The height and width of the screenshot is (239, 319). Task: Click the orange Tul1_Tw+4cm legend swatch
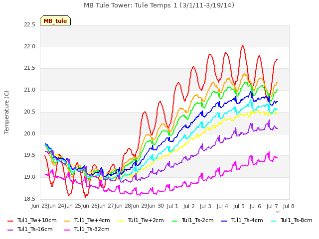click(67, 221)
